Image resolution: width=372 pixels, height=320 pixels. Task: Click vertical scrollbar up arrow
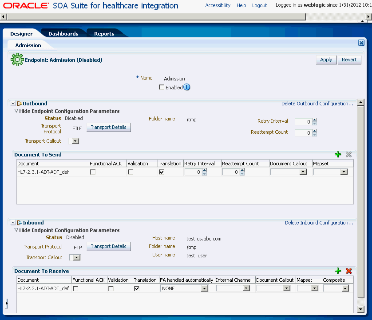360,102
